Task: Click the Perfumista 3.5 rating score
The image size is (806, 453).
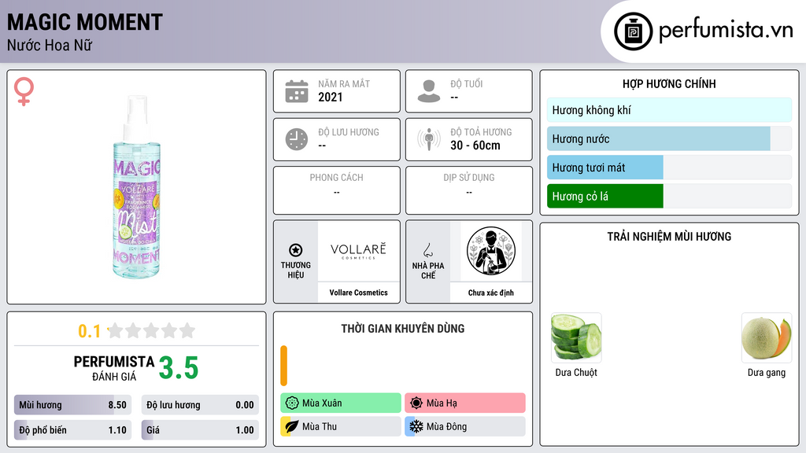Action: tap(179, 368)
